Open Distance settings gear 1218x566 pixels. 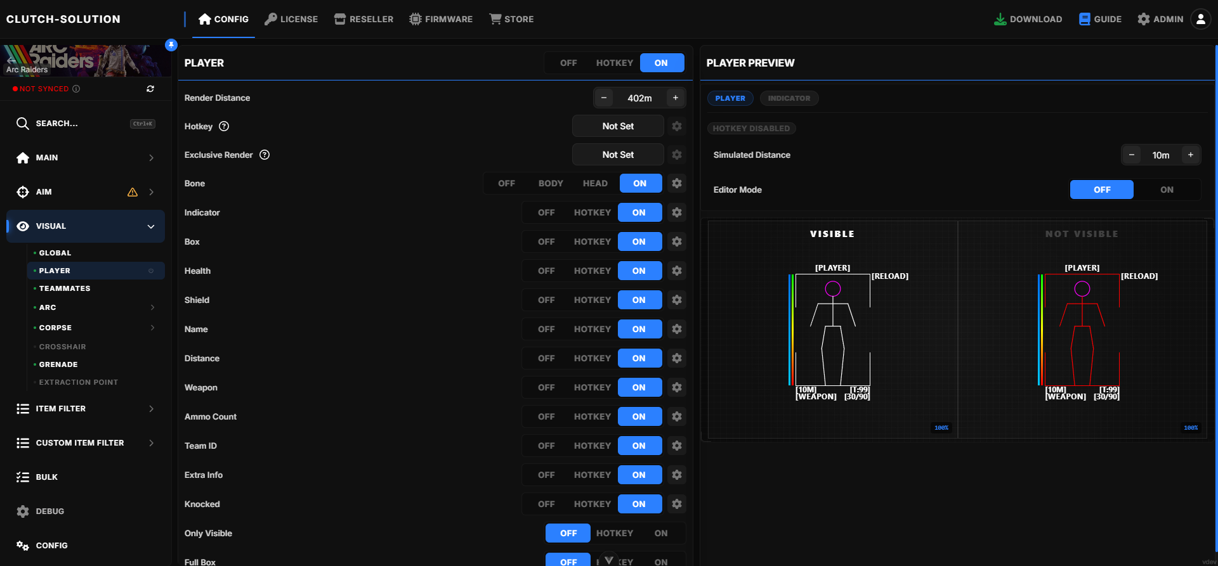[x=677, y=358]
